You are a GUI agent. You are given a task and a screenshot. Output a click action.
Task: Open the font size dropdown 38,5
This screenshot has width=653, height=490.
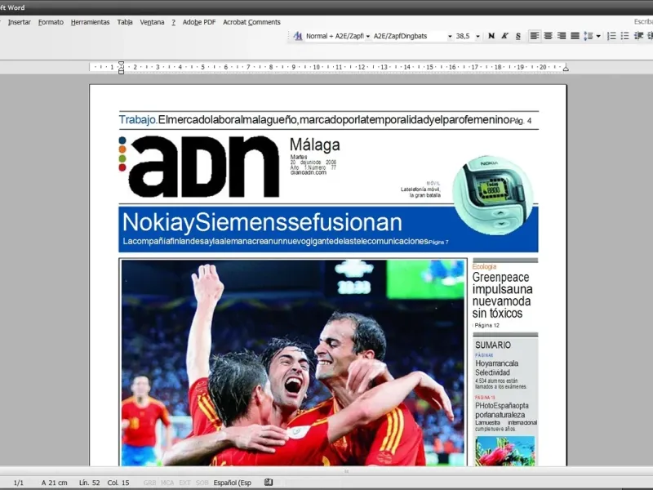(x=478, y=36)
